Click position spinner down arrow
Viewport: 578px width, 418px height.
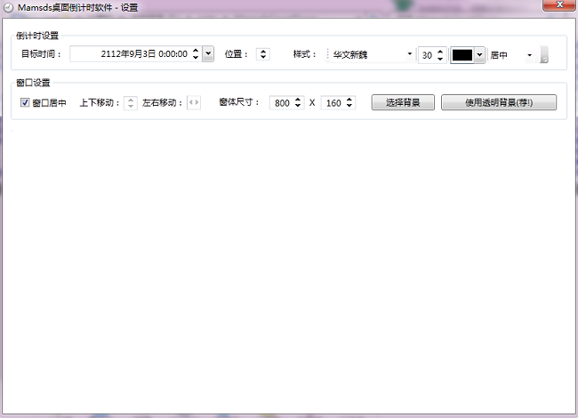pos(263,57)
